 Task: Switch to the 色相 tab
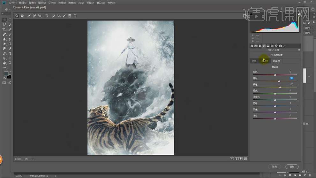(254, 61)
